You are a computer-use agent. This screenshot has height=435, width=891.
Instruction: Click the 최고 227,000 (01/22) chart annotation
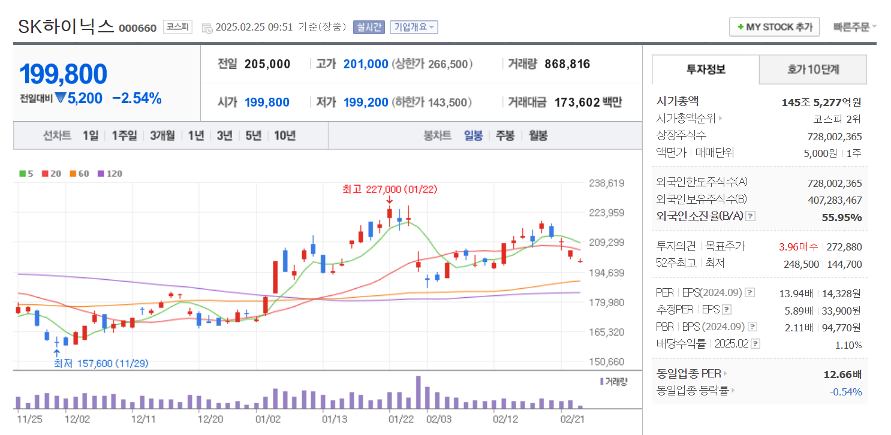point(389,189)
